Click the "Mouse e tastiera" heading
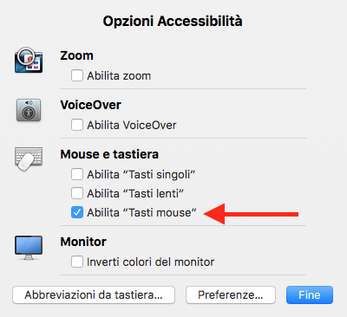This screenshot has height=317, width=347. 109,154
